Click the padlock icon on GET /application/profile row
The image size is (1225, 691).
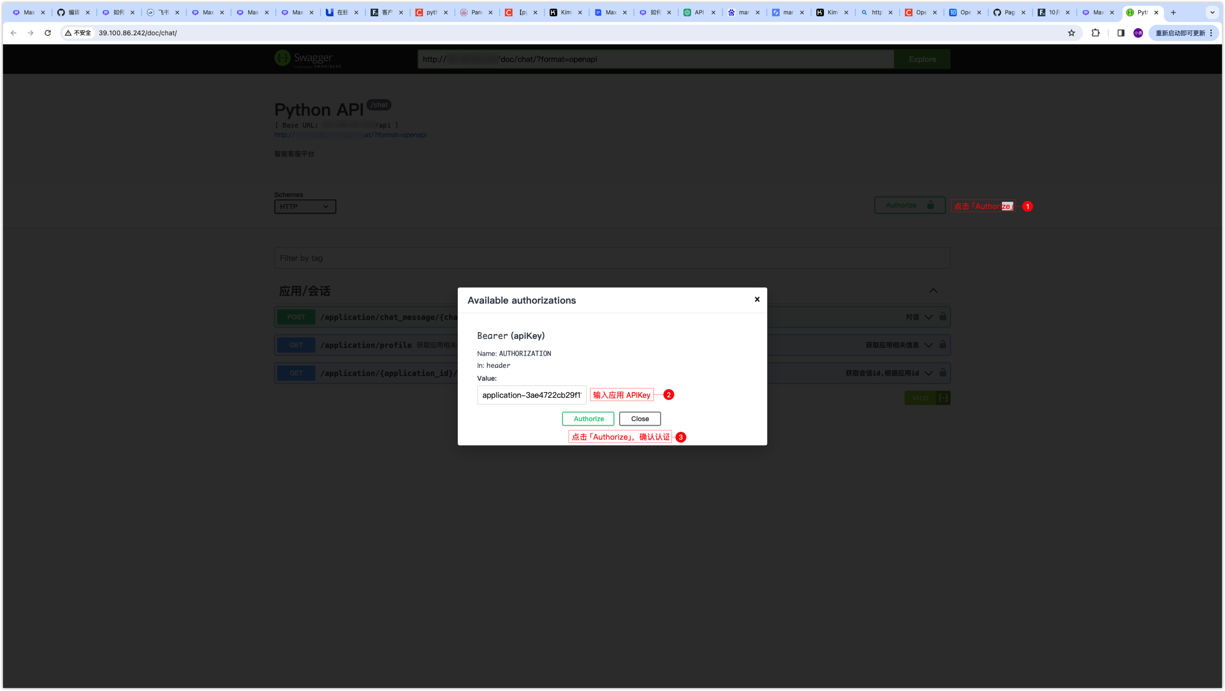(x=943, y=345)
